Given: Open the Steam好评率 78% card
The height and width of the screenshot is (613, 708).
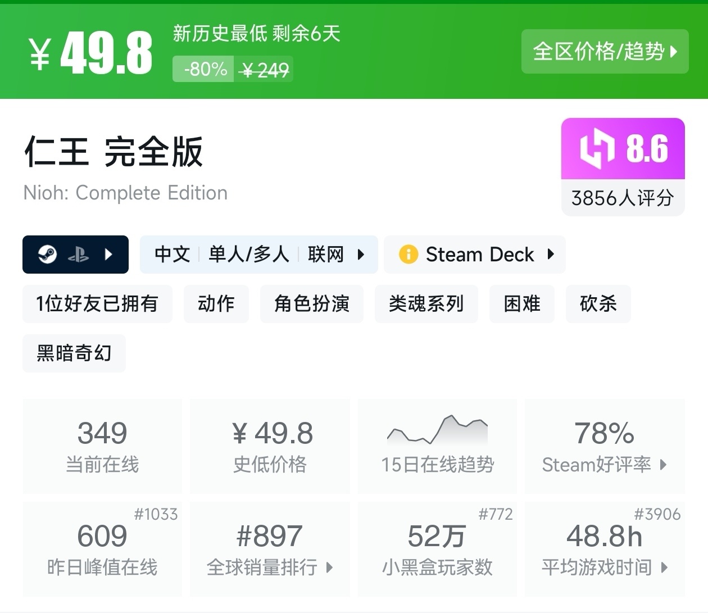Looking at the screenshot, I should pos(605,447).
